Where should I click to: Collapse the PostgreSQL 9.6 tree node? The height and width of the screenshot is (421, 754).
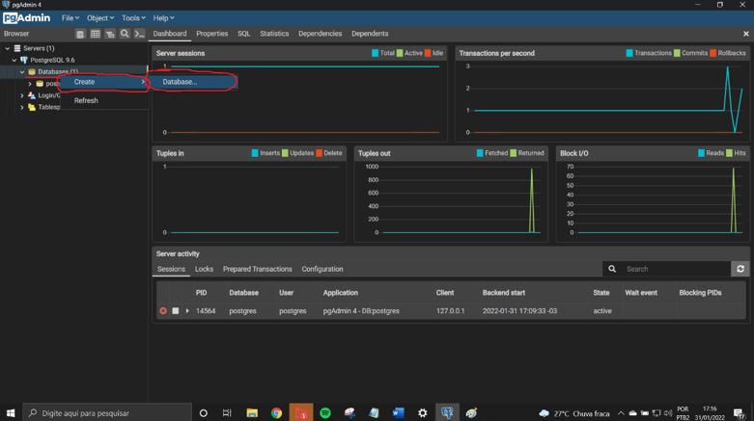(14, 60)
